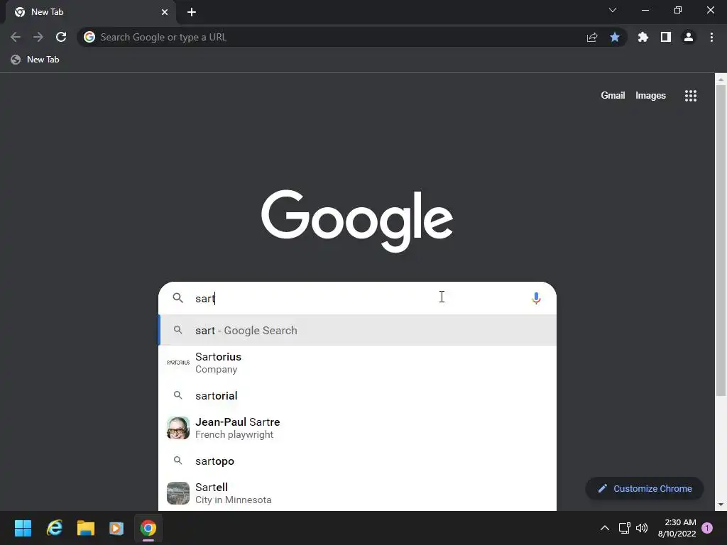Select Sartorius Company suggestion

coord(358,363)
